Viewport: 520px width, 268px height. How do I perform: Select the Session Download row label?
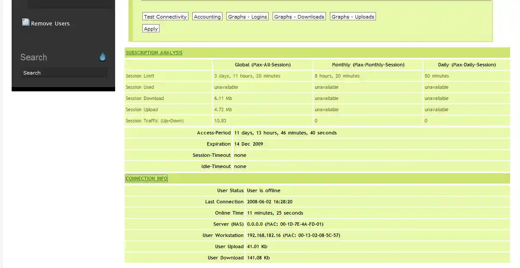click(x=144, y=98)
